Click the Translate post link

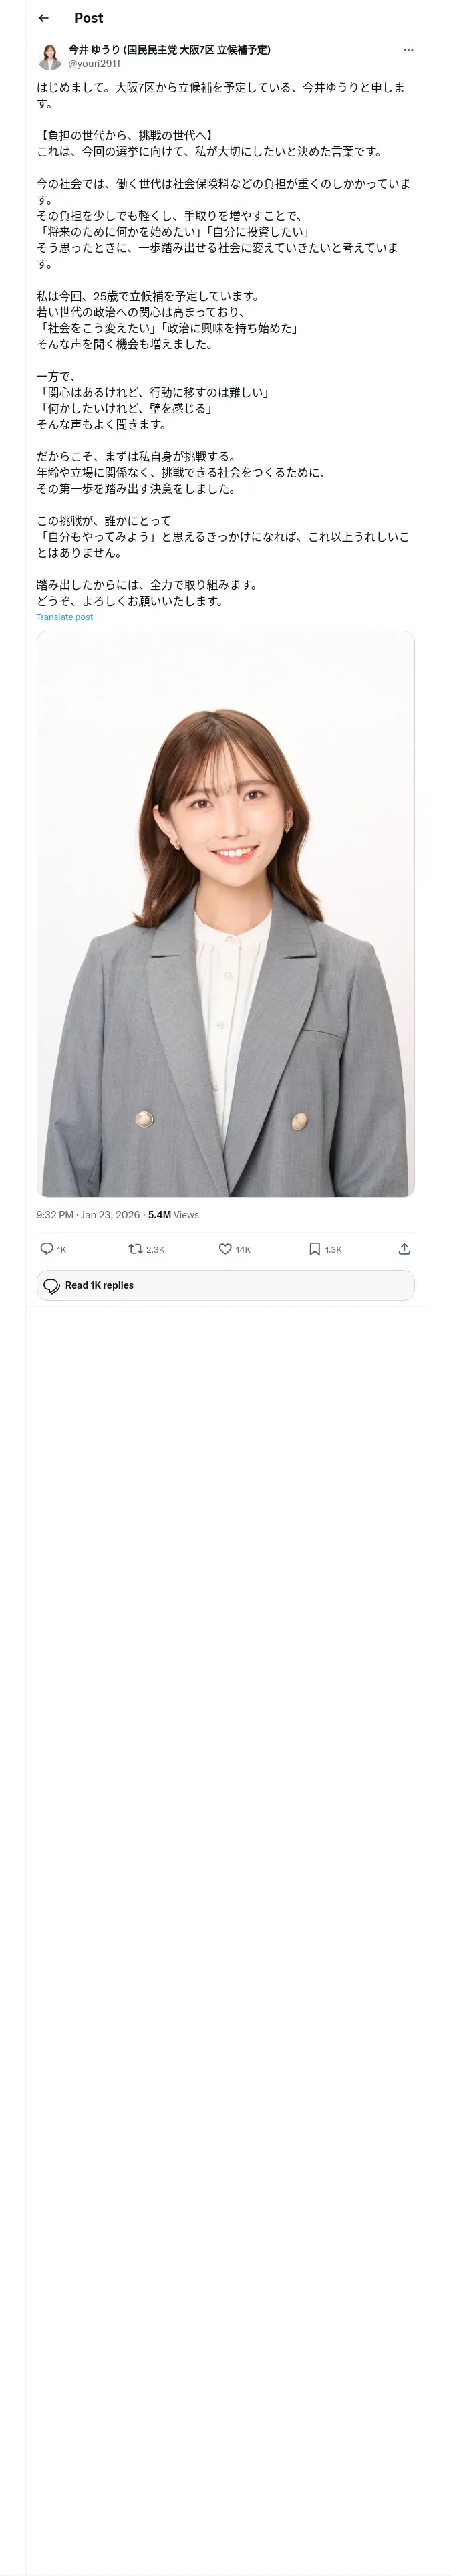click(x=64, y=617)
